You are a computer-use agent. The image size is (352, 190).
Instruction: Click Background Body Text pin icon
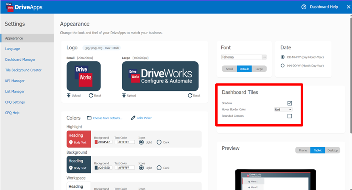click(71, 168)
